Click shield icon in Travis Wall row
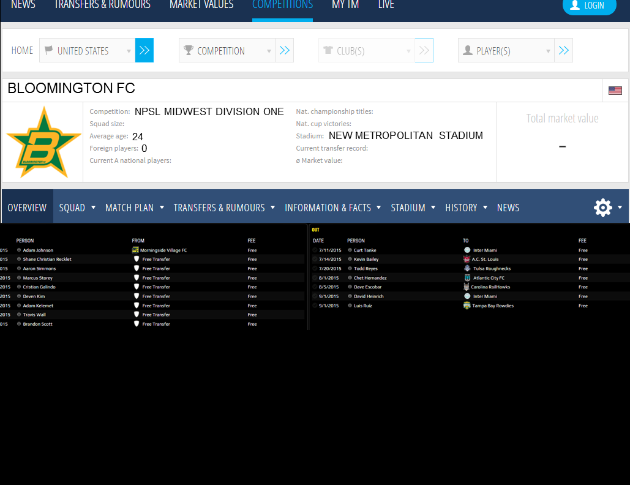 tap(137, 315)
